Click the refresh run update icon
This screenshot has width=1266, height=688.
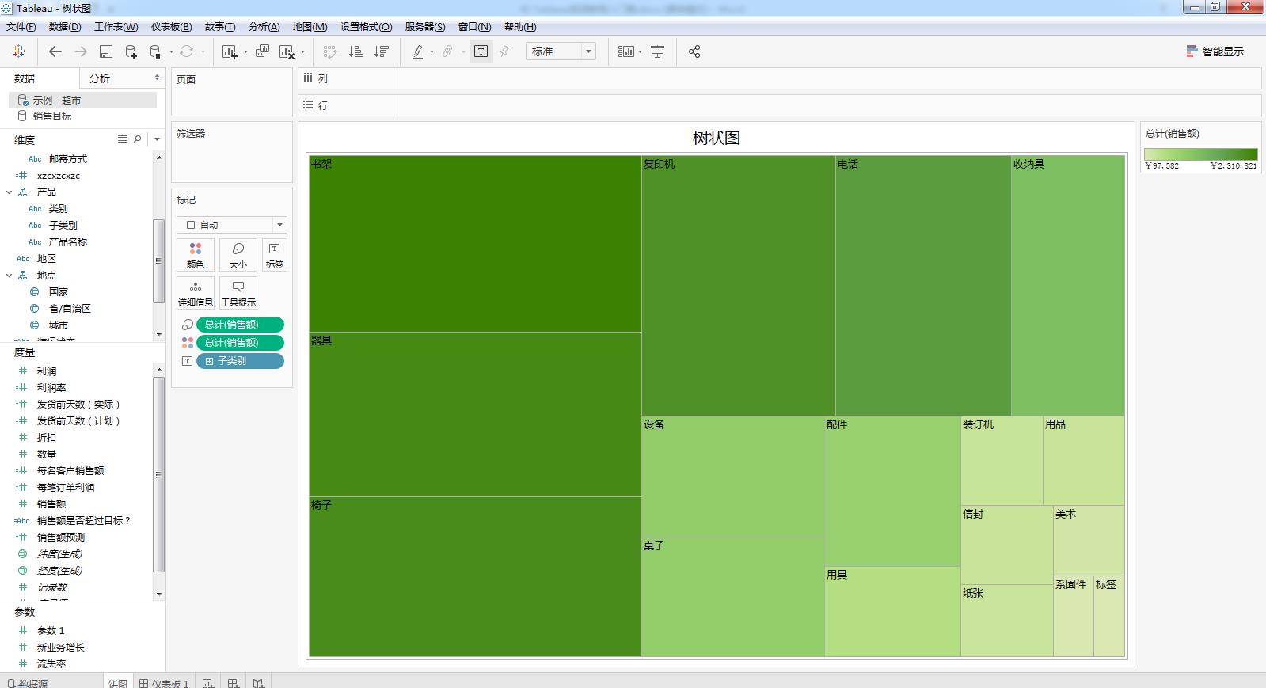click(186, 51)
